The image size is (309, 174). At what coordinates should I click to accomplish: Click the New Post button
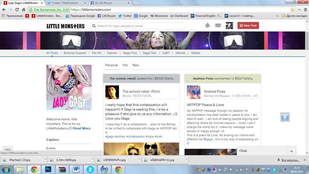[248, 25]
